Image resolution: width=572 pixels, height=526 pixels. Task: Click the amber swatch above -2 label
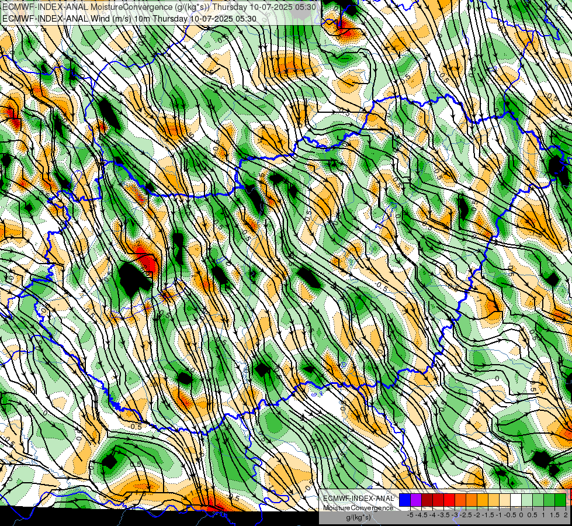click(483, 500)
